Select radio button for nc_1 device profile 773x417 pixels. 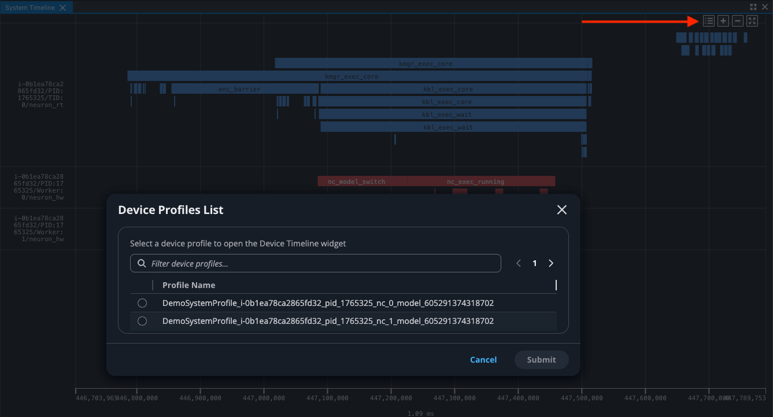142,320
